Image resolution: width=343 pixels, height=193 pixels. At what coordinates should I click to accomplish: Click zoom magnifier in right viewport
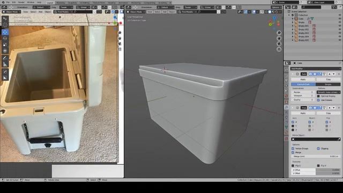pos(279,33)
